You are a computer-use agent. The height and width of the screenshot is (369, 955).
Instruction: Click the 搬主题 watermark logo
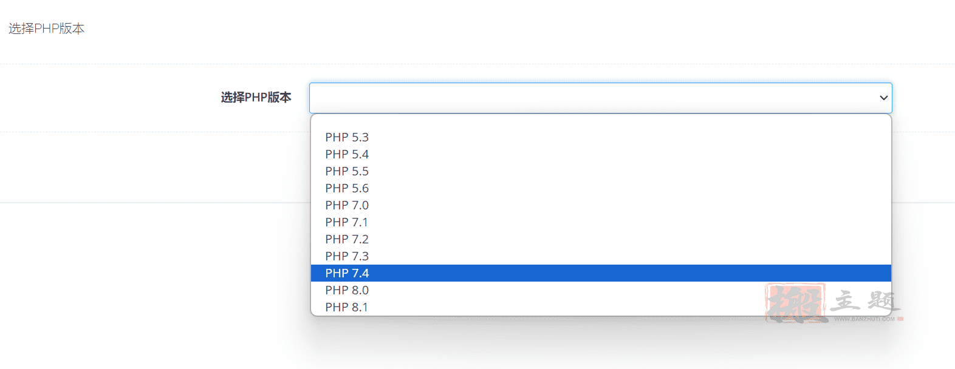833,302
